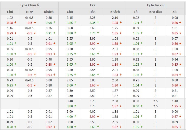The height and width of the screenshot is (131, 186).
Task: Click the 1.16 home odds value
Action: [x=10, y=28]
